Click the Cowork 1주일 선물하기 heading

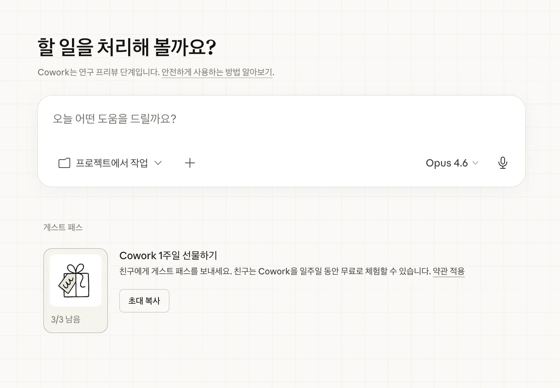point(168,256)
